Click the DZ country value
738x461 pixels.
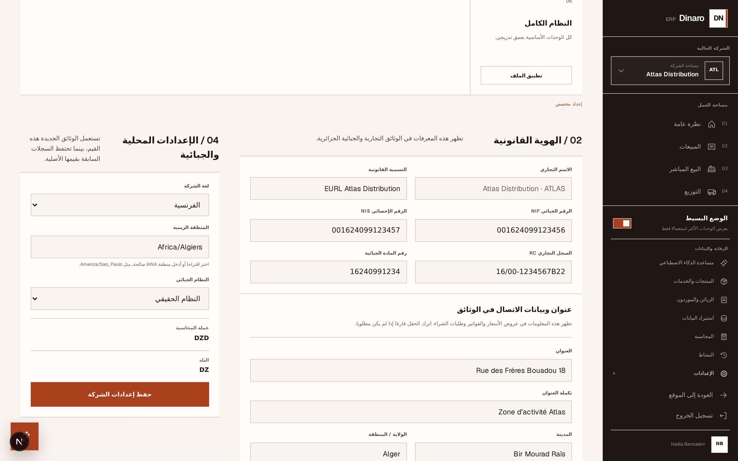pos(204,370)
